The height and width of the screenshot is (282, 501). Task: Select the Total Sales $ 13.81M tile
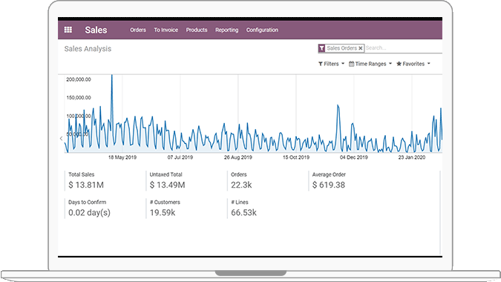click(x=86, y=181)
